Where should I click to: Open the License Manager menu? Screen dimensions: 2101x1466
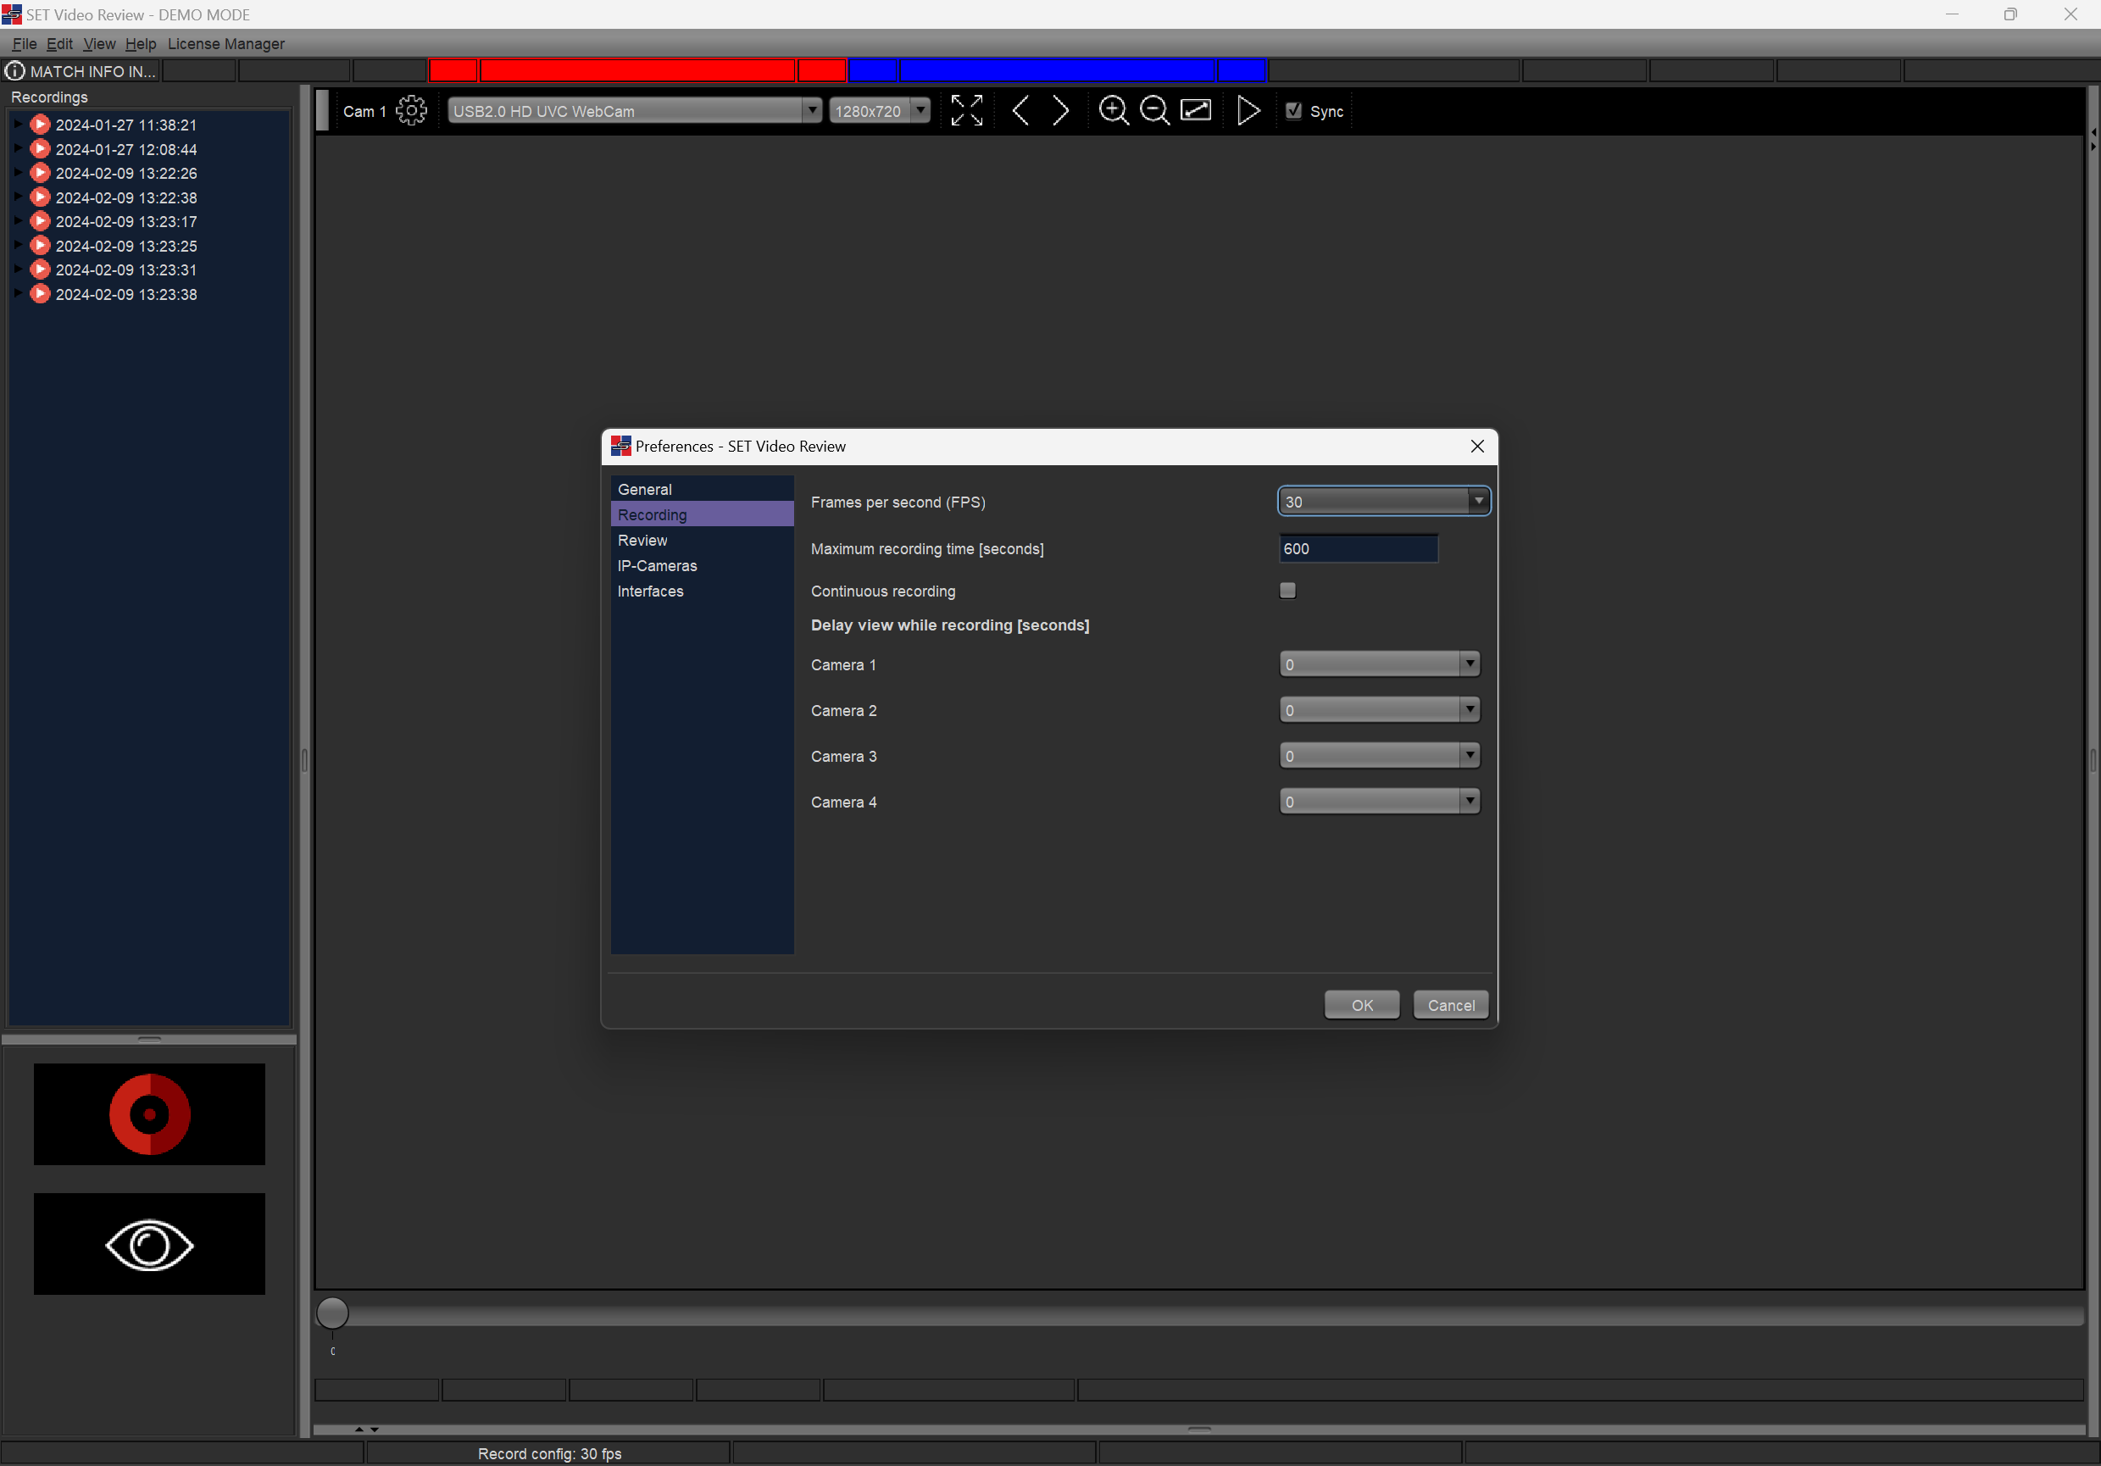pyautogui.click(x=226, y=44)
